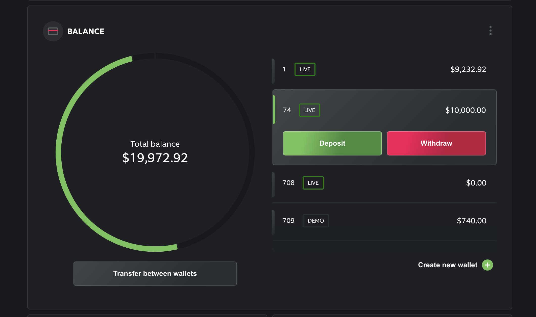Click the Total balance $19,972.92 figure

[x=155, y=158]
